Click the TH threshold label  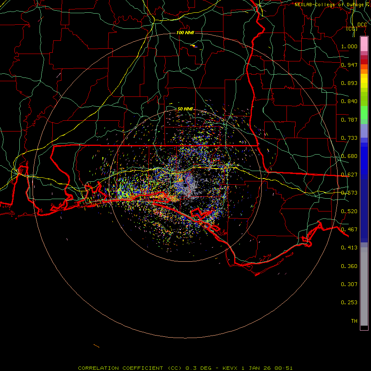(354, 321)
